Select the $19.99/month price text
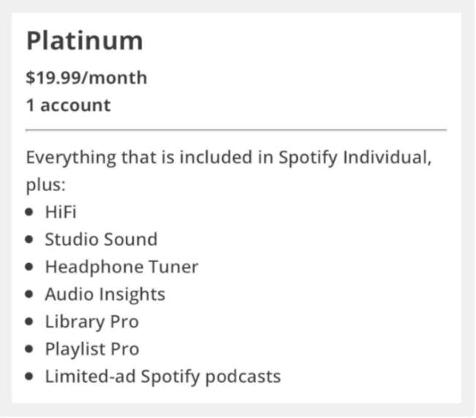The image size is (476, 418). pyautogui.click(x=86, y=78)
